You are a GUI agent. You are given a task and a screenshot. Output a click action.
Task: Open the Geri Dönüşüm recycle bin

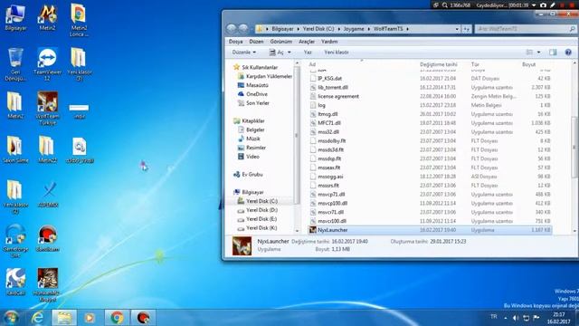coord(15,64)
